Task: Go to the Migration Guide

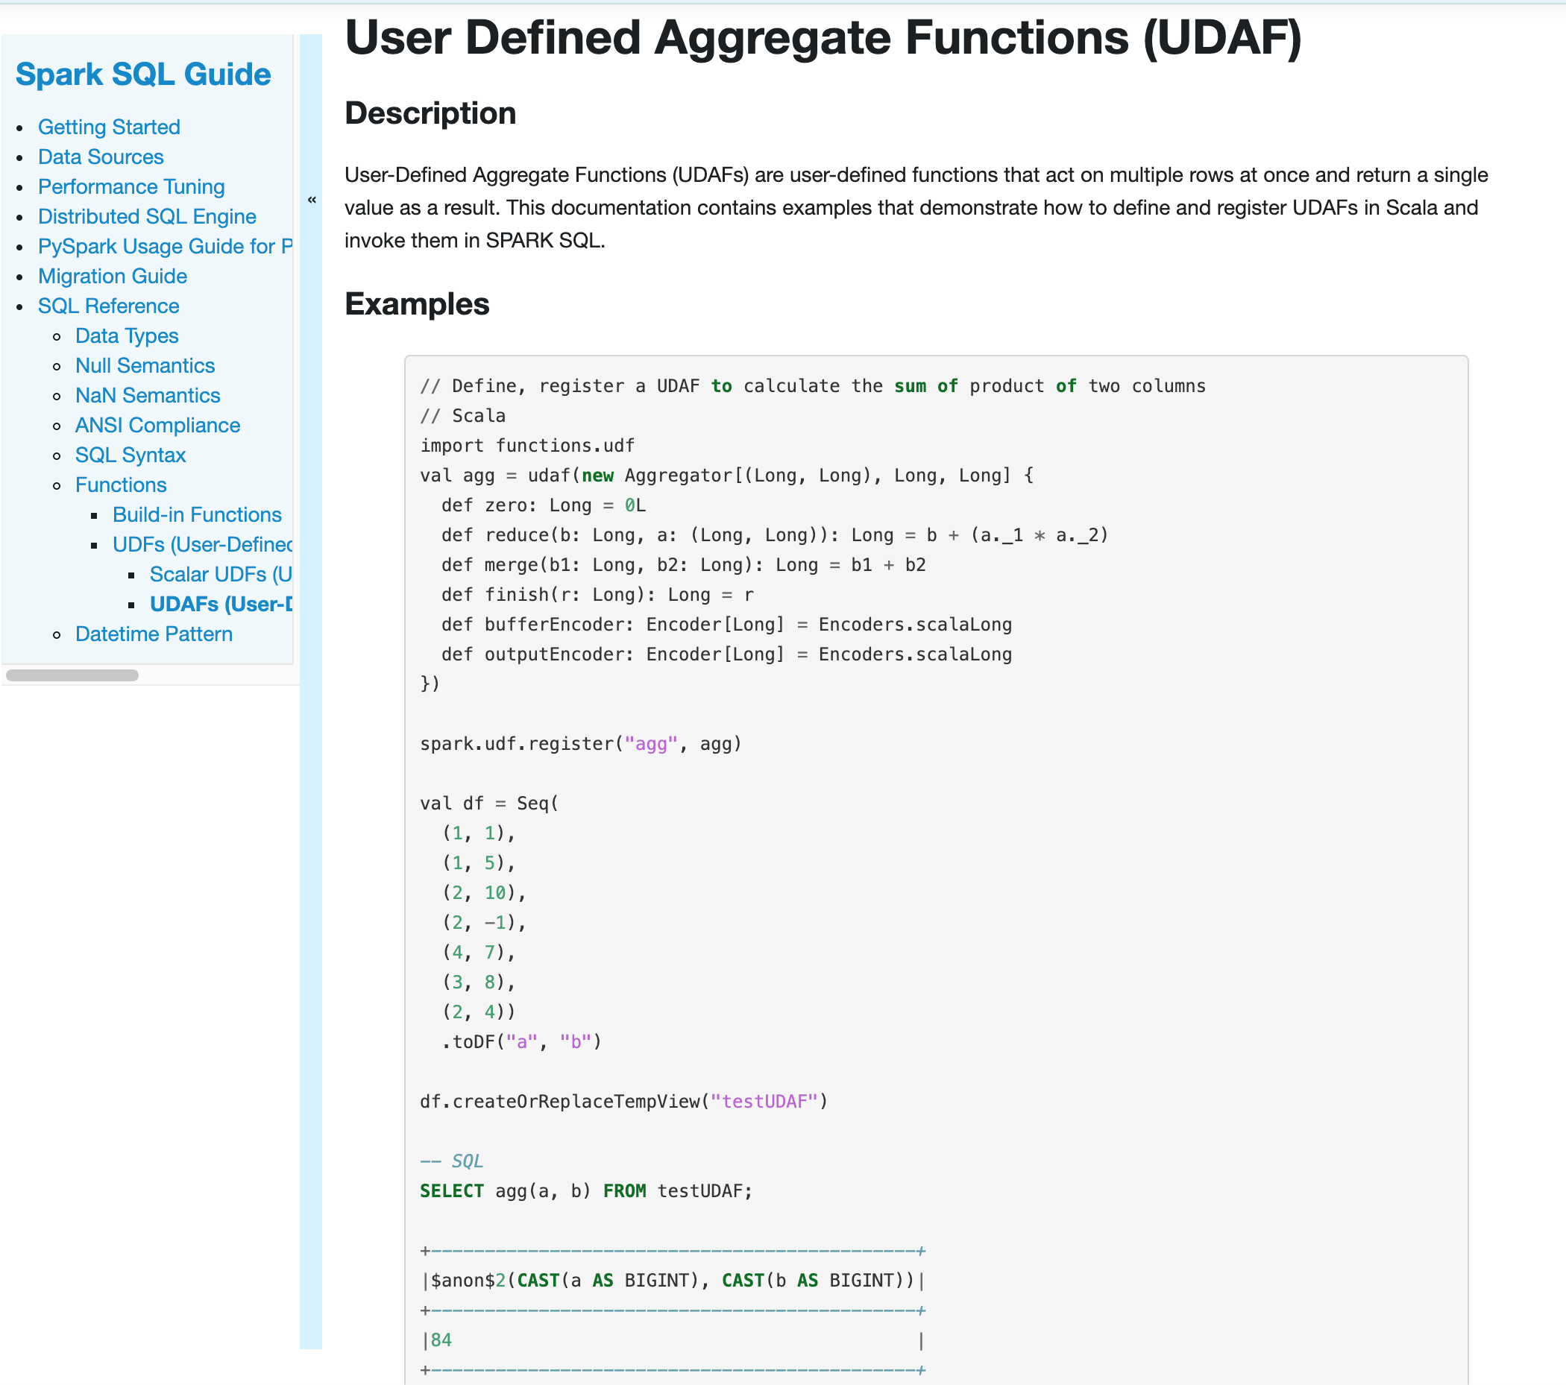Action: (112, 277)
